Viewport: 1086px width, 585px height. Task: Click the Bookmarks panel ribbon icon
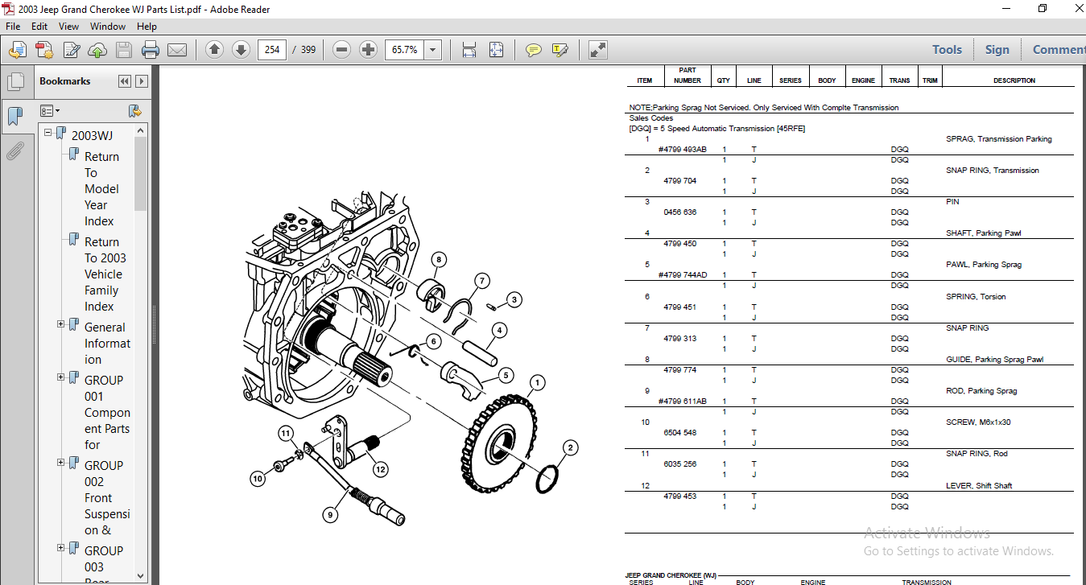tap(15, 117)
